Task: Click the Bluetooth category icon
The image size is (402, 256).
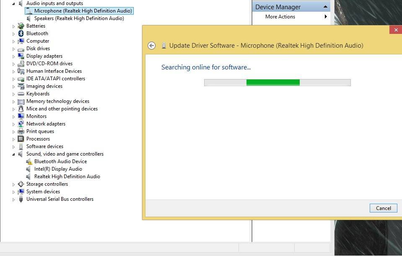Action: coord(21,33)
